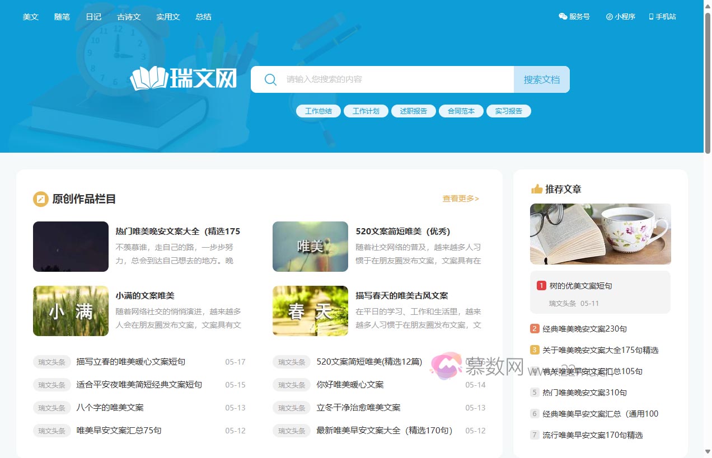The image size is (712, 458).
Task: Tap the 手机站 mobile phone icon
Action: (650, 16)
